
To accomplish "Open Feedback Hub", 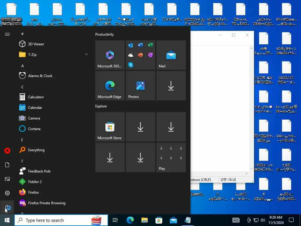I will tap(54, 171).
